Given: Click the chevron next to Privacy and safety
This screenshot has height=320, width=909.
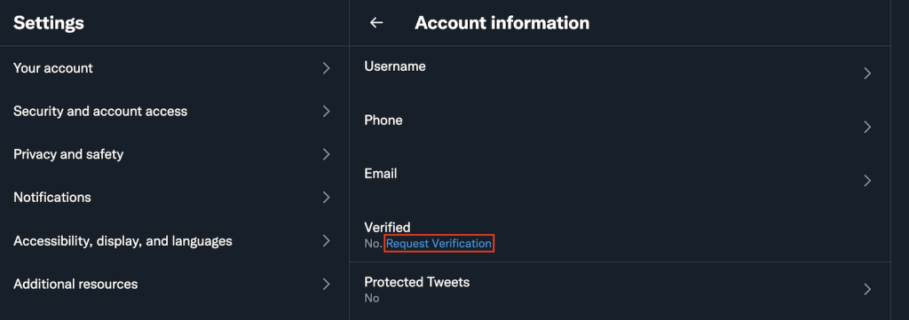Looking at the screenshot, I should click(x=327, y=154).
